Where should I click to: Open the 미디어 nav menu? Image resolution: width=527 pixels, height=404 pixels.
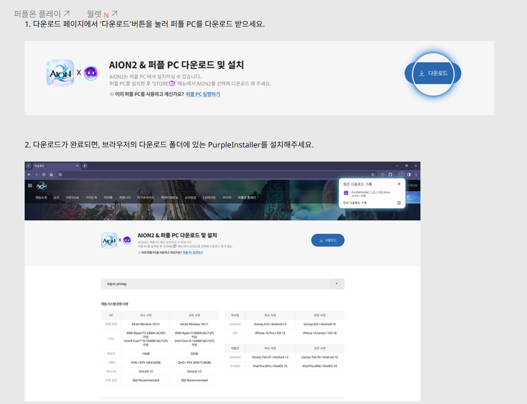click(x=227, y=197)
